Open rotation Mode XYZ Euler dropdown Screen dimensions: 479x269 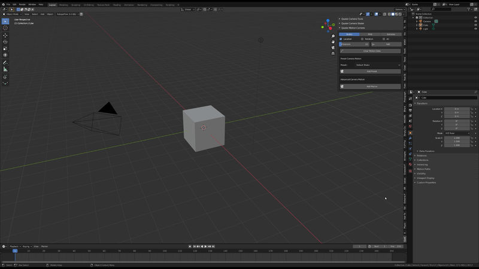click(x=457, y=133)
